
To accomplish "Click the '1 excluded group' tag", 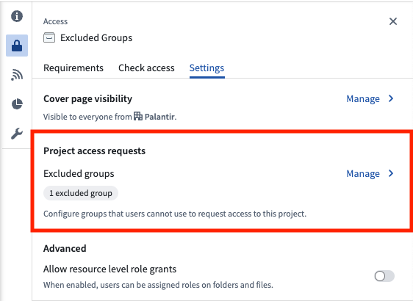I will click(81, 193).
